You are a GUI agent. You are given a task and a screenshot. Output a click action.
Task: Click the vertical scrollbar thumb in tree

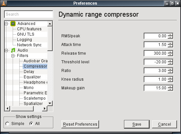50,38
